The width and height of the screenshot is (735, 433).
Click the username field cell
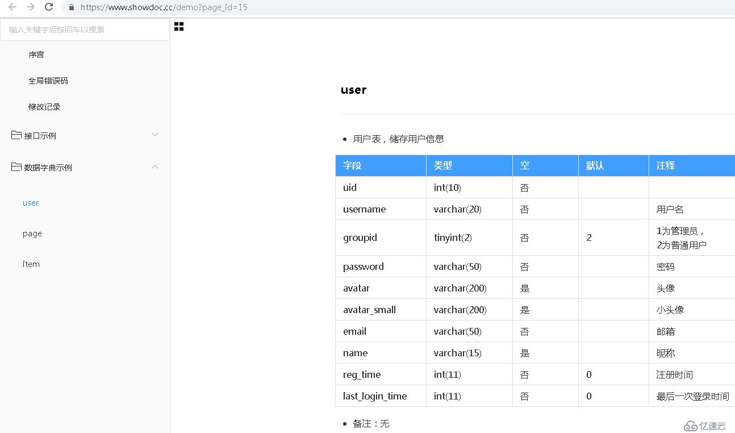coord(381,209)
